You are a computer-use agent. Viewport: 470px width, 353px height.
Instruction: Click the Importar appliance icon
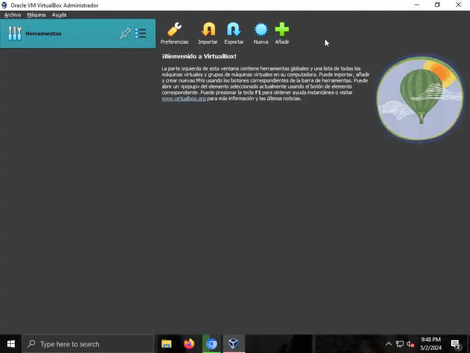point(208,33)
